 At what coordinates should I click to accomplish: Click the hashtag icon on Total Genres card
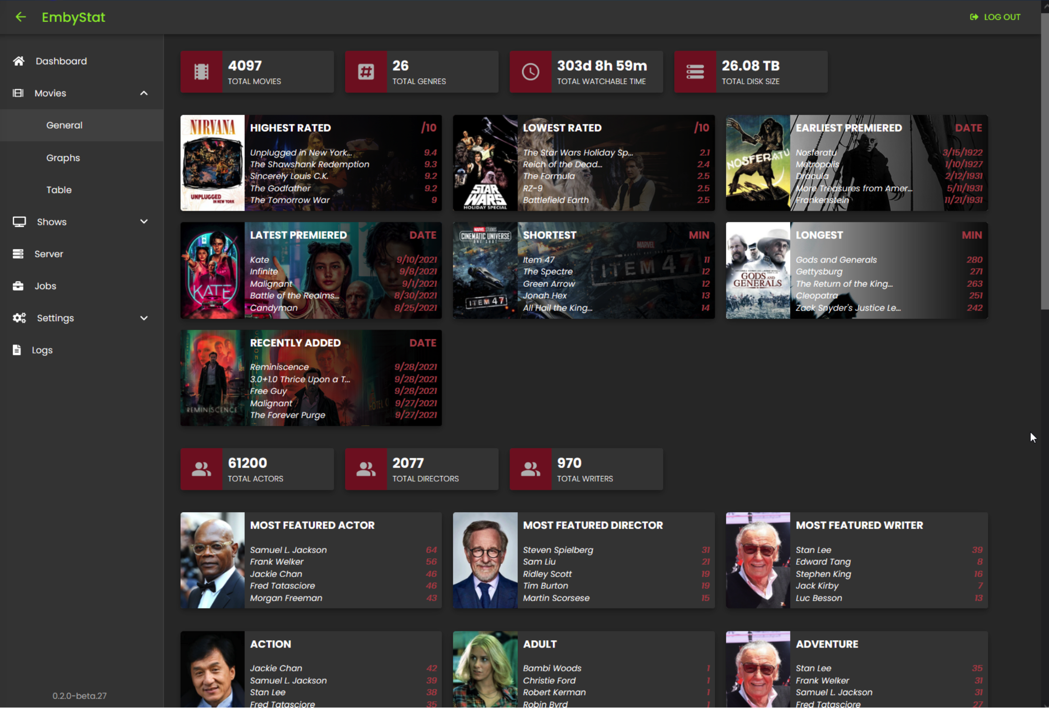(x=366, y=72)
